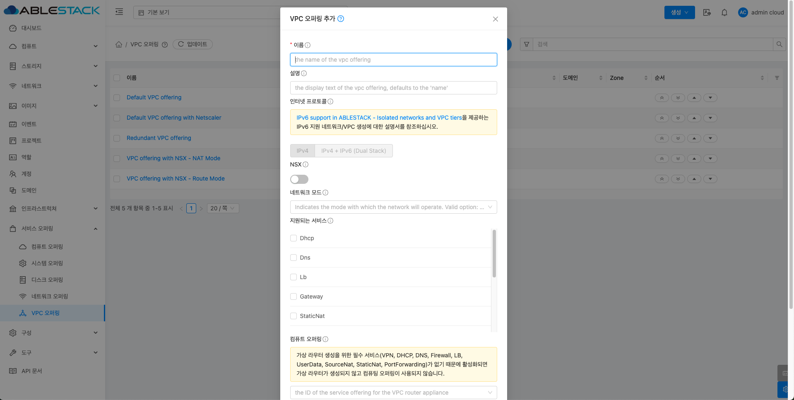Click help icon beside VPC 오퍼링 breadcrumb
The width and height of the screenshot is (794, 400).
tap(165, 45)
